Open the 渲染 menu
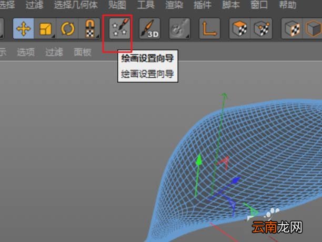The height and width of the screenshot is (242, 322). (174, 5)
